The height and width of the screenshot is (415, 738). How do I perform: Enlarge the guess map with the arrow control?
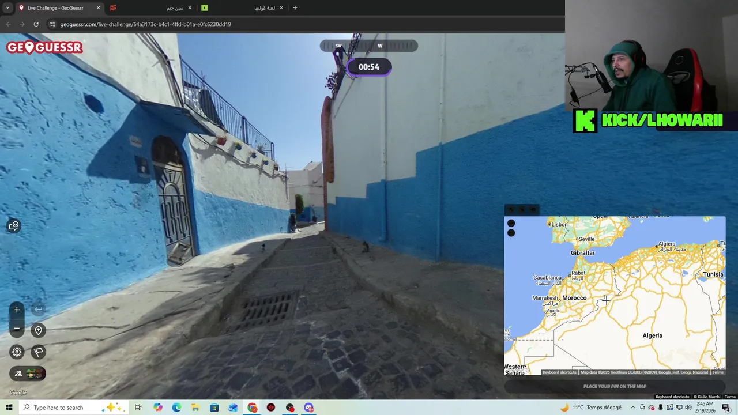(x=511, y=210)
